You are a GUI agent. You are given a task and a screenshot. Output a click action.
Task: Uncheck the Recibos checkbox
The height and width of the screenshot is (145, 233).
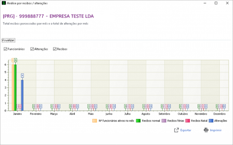coord(55,49)
